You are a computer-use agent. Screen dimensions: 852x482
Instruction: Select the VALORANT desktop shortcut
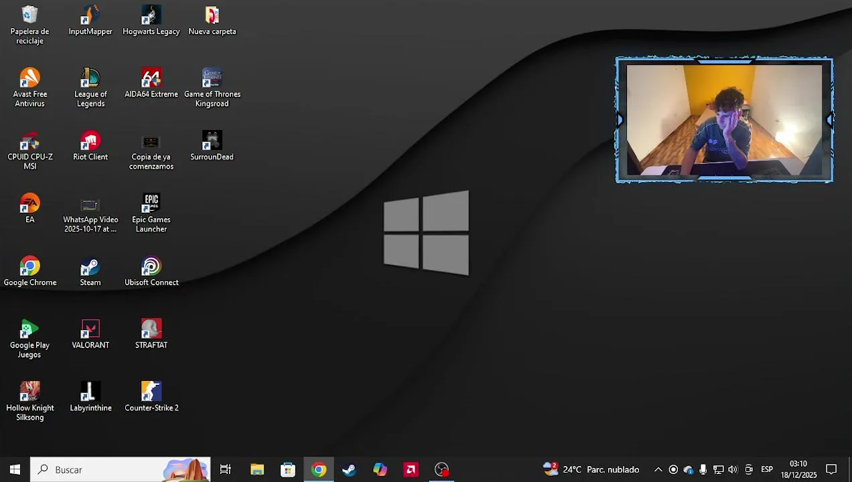click(x=90, y=335)
